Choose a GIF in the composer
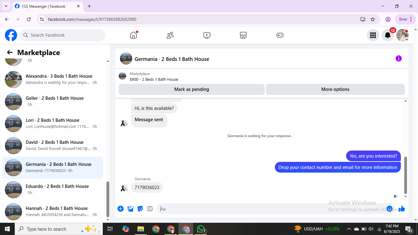The height and width of the screenshot is (235, 418). coord(150,209)
